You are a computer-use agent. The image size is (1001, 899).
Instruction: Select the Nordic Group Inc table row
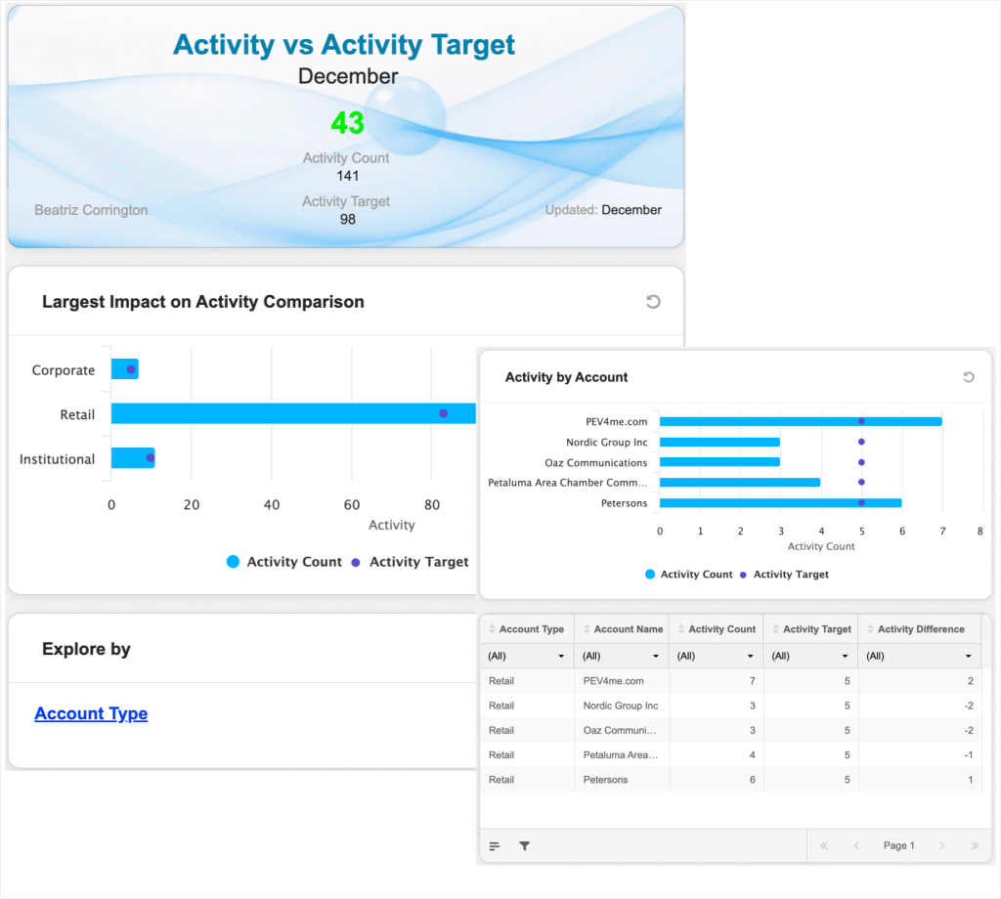click(x=626, y=706)
